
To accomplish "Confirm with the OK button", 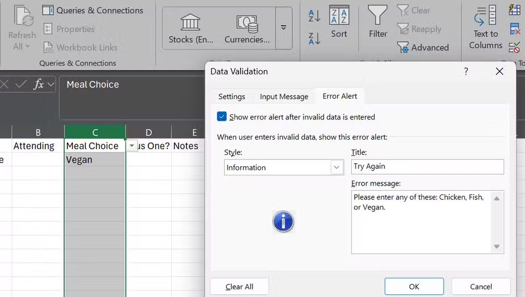I will [414, 287].
